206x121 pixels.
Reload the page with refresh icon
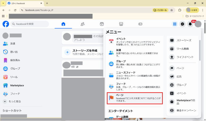pos(15,10)
